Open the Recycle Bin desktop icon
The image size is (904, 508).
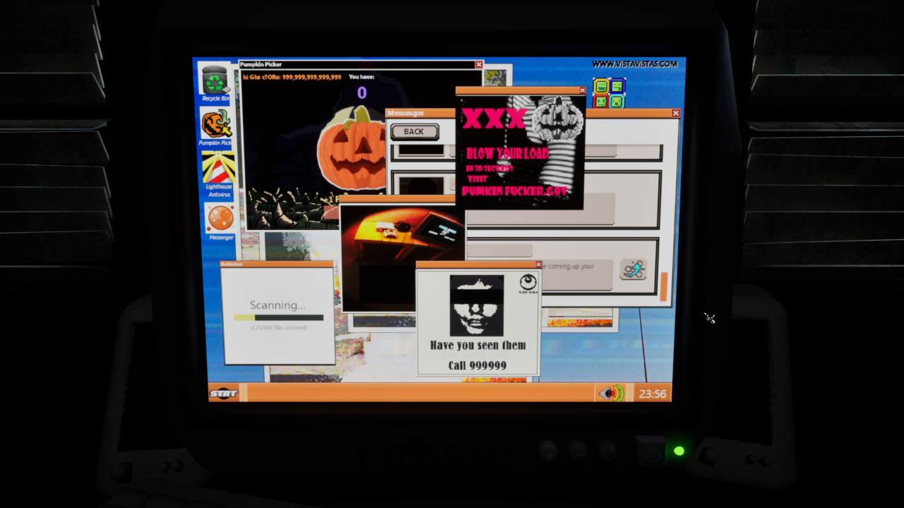215,81
